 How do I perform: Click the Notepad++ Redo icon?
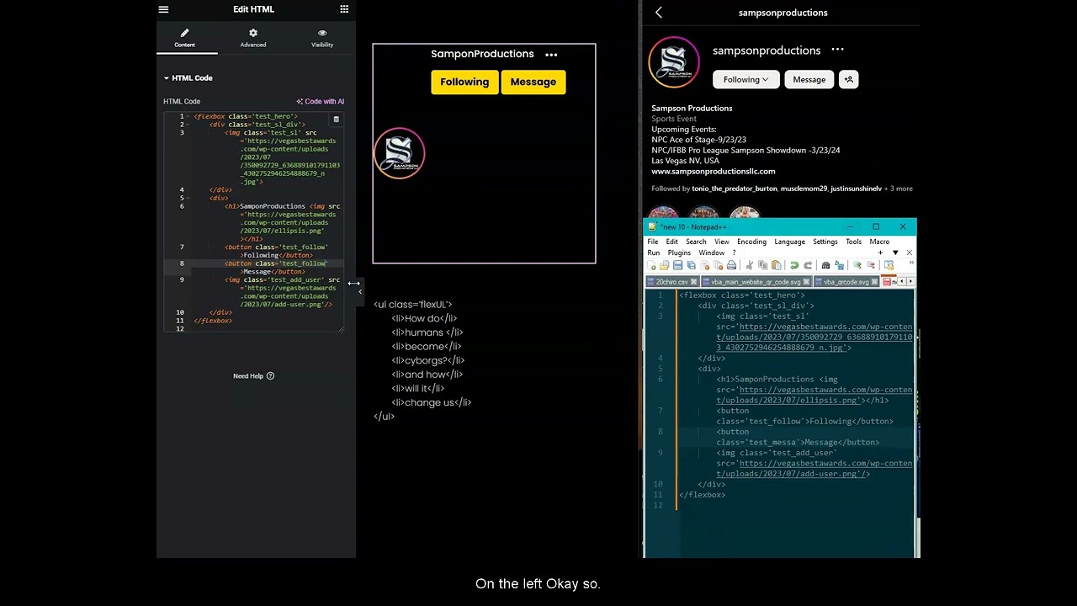pyautogui.click(x=808, y=265)
